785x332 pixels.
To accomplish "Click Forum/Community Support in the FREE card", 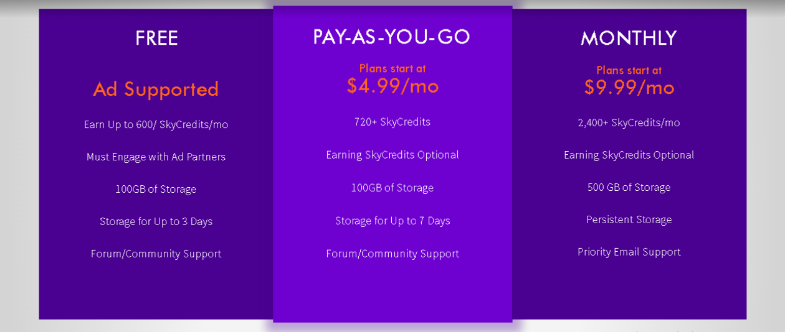I will (x=156, y=254).
